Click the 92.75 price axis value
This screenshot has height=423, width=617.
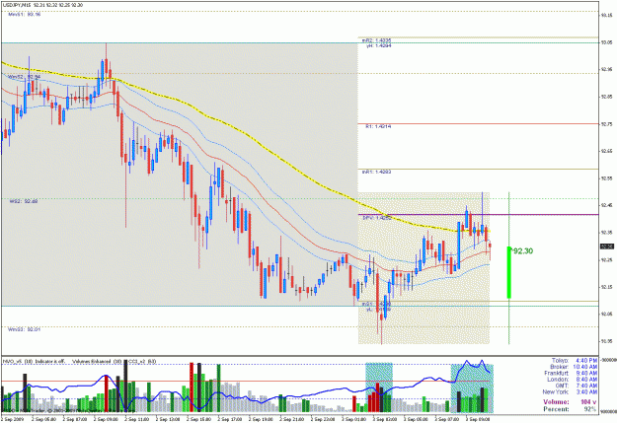606,124
